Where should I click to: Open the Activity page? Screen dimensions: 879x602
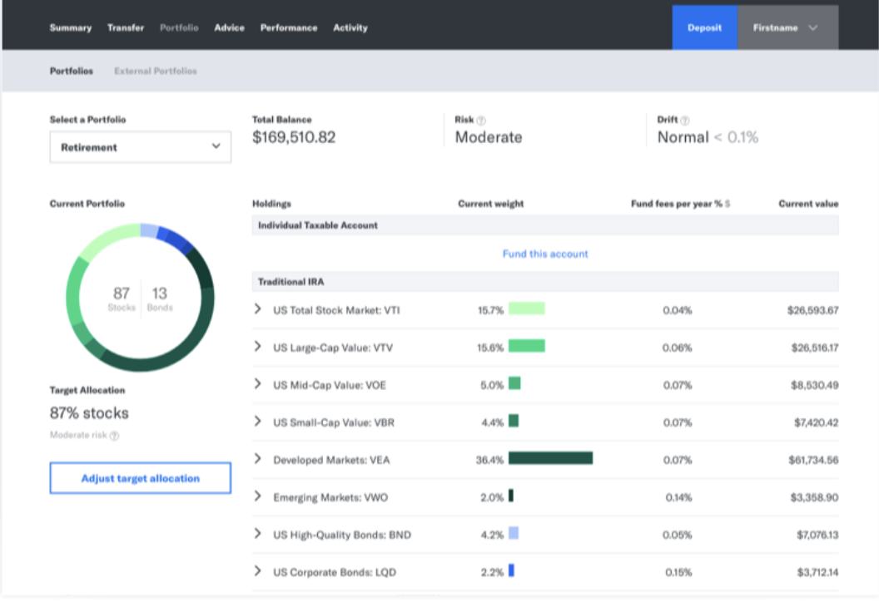pos(350,27)
